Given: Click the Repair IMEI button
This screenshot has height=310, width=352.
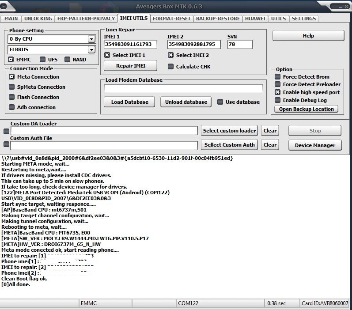Looking at the screenshot, I should coord(130,66).
